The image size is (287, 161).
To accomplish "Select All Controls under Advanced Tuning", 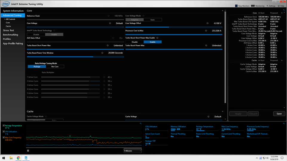I will coord(10,19).
